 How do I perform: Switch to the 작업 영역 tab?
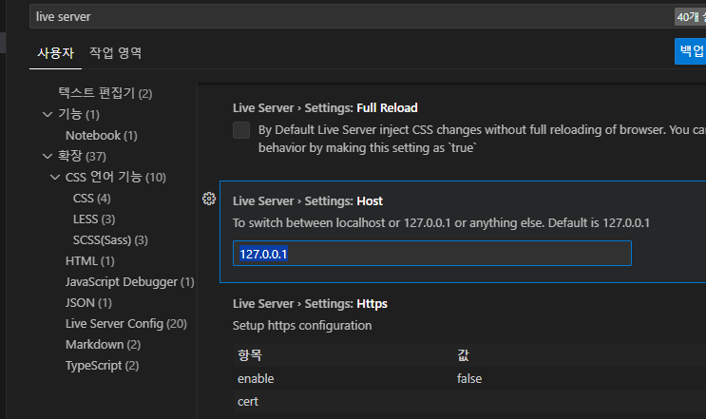[x=115, y=53]
